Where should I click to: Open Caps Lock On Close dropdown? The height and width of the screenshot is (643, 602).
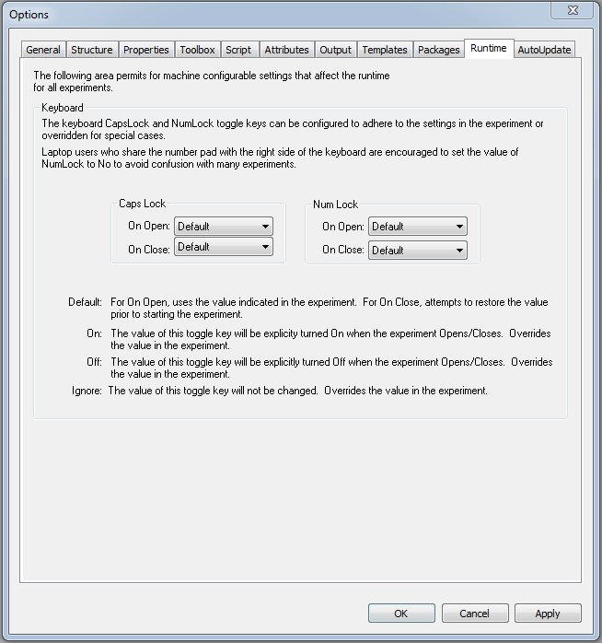click(224, 247)
